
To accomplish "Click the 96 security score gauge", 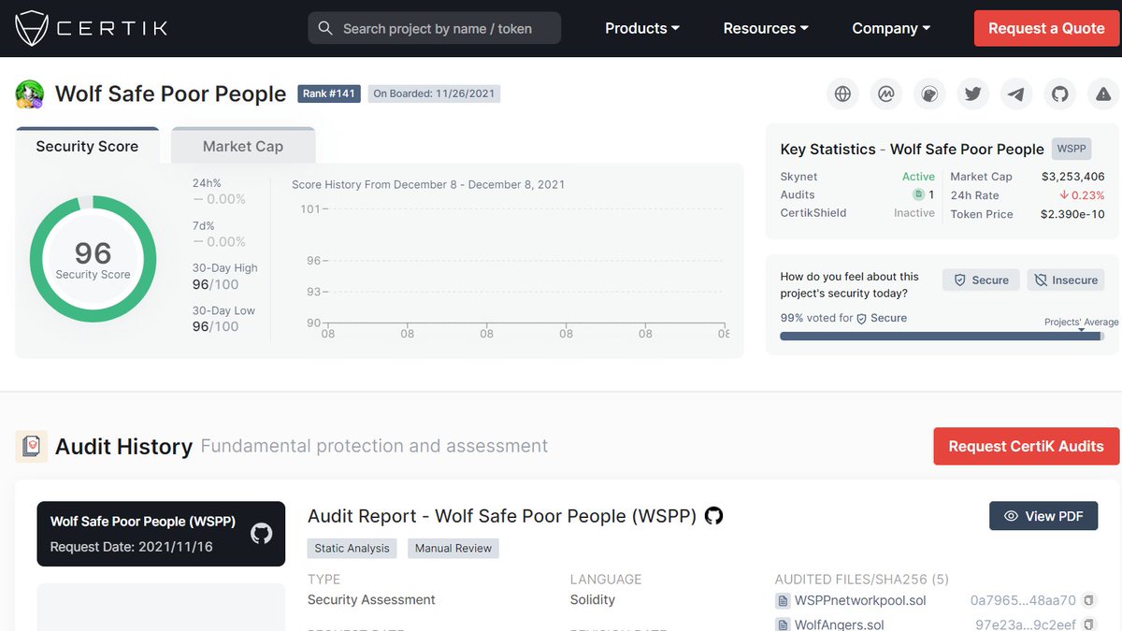I will click(x=93, y=259).
